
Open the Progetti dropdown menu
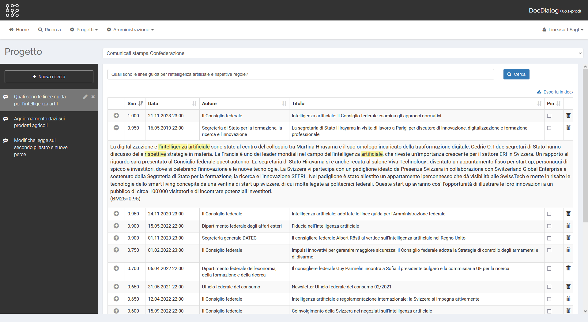click(84, 30)
